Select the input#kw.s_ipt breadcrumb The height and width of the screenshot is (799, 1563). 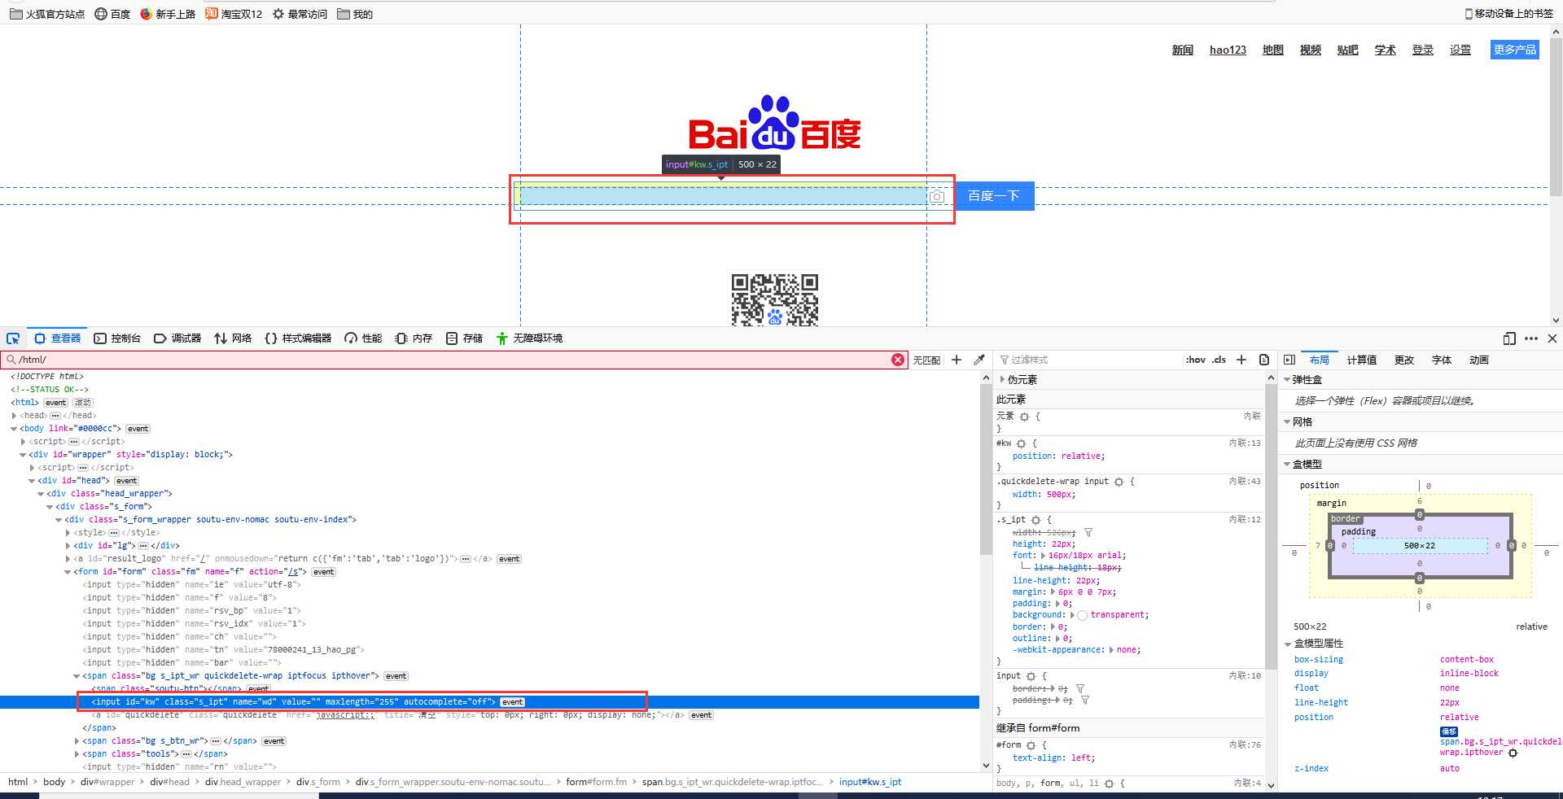[x=870, y=782]
